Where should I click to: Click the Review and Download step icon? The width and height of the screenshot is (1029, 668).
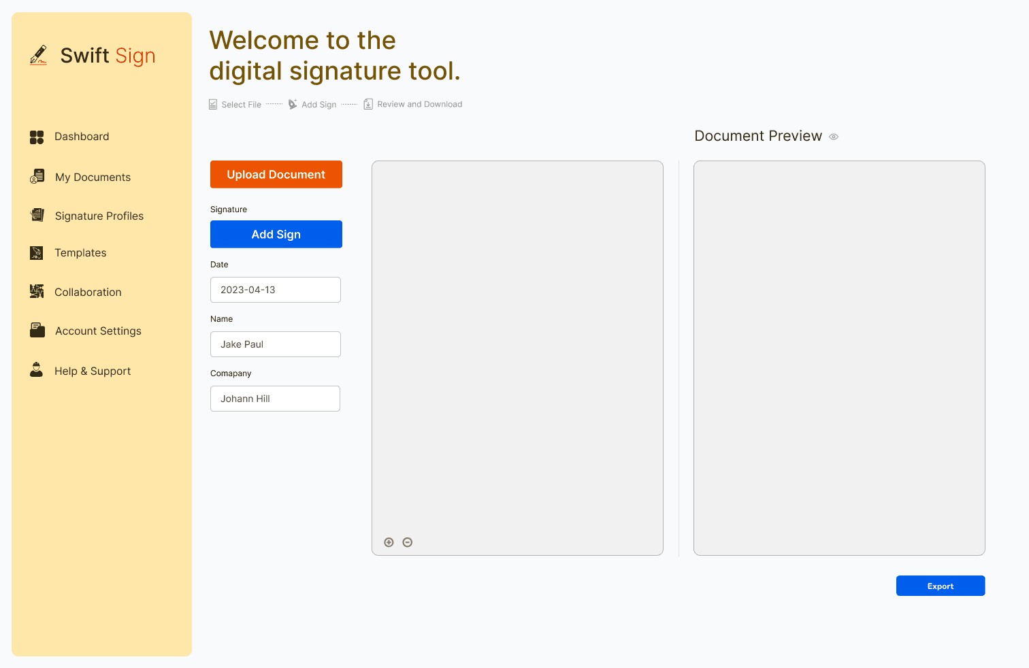point(368,103)
